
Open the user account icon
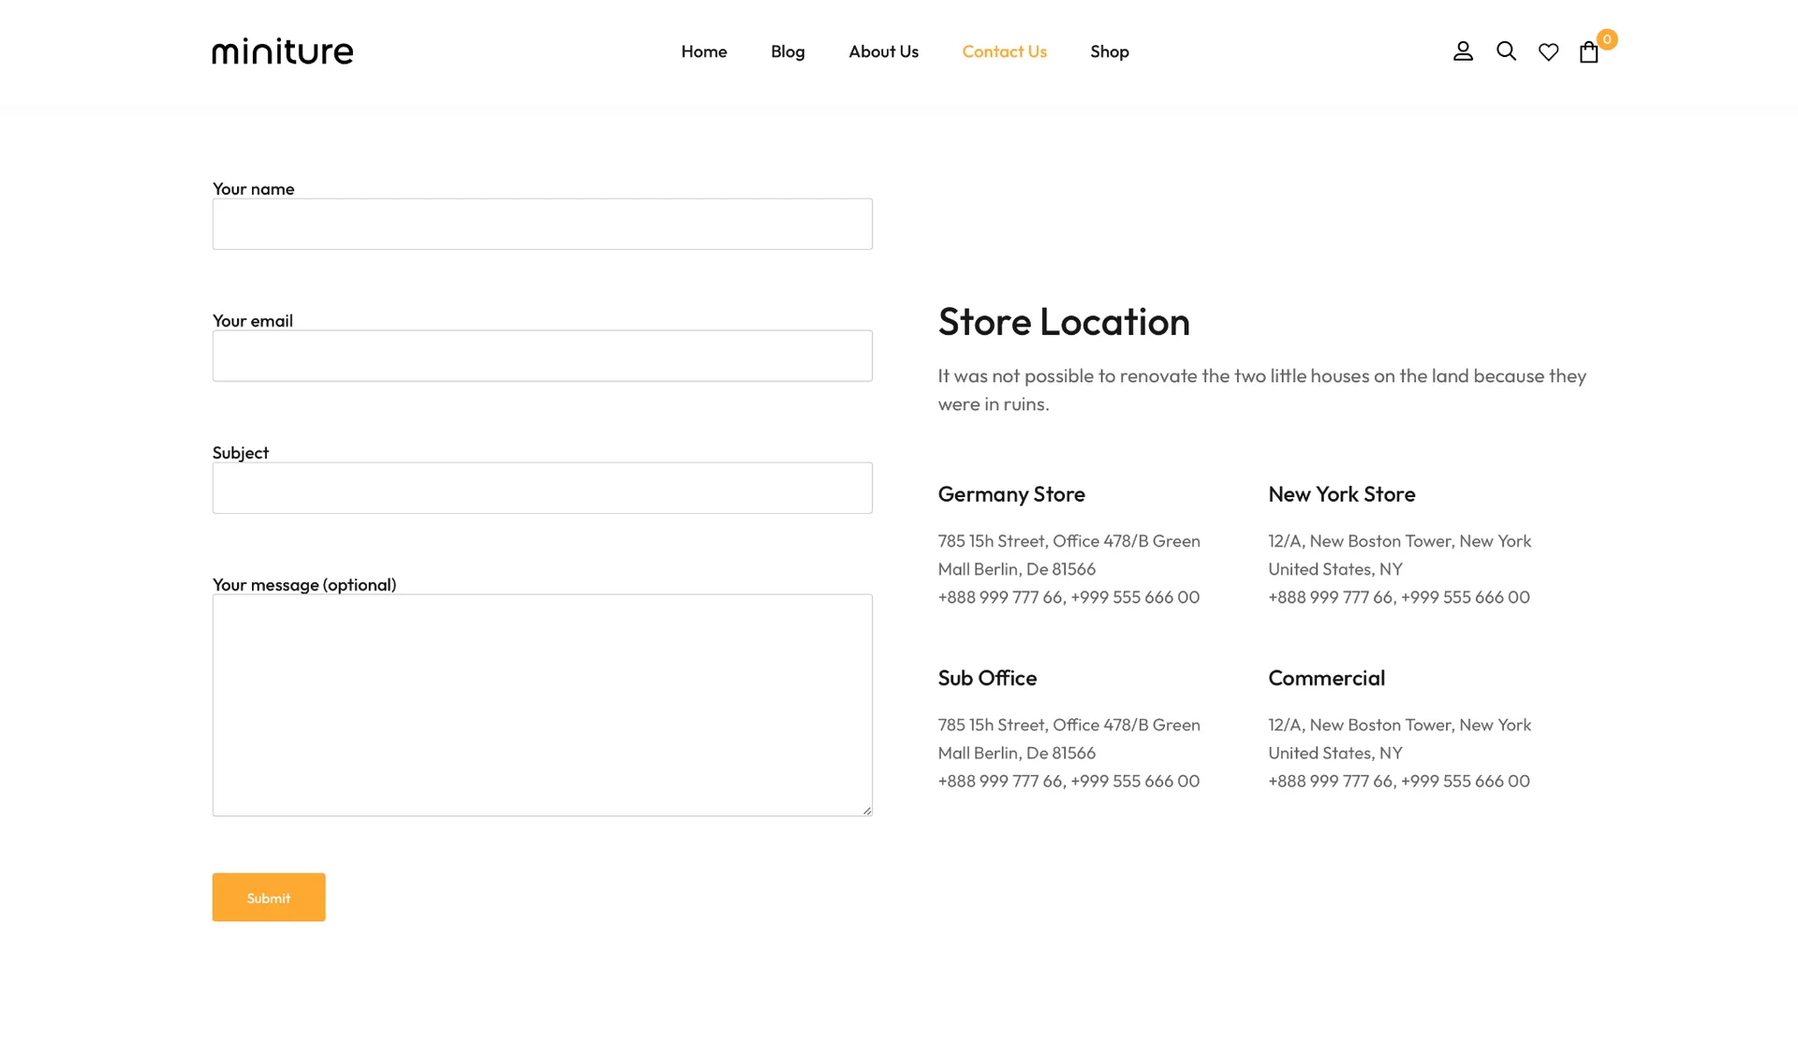click(x=1463, y=51)
